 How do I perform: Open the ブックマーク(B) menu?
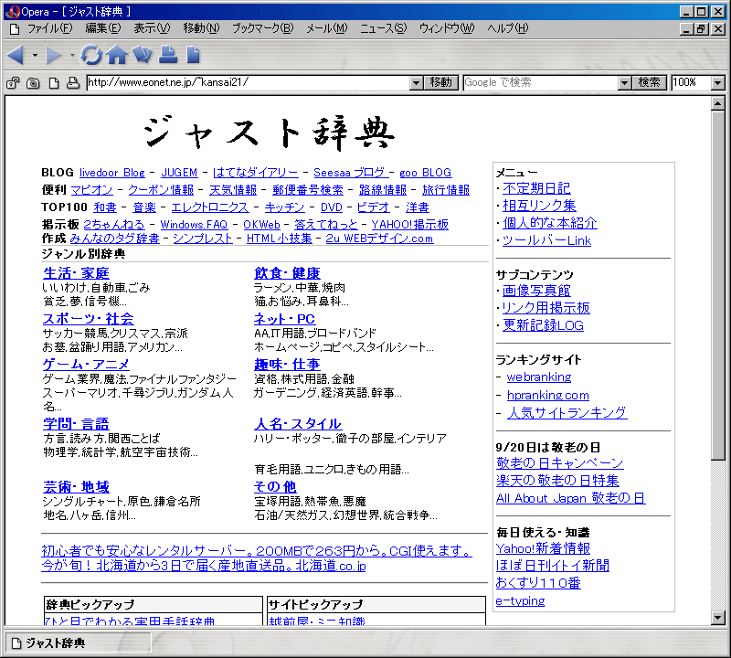pyautogui.click(x=263, y=28)
